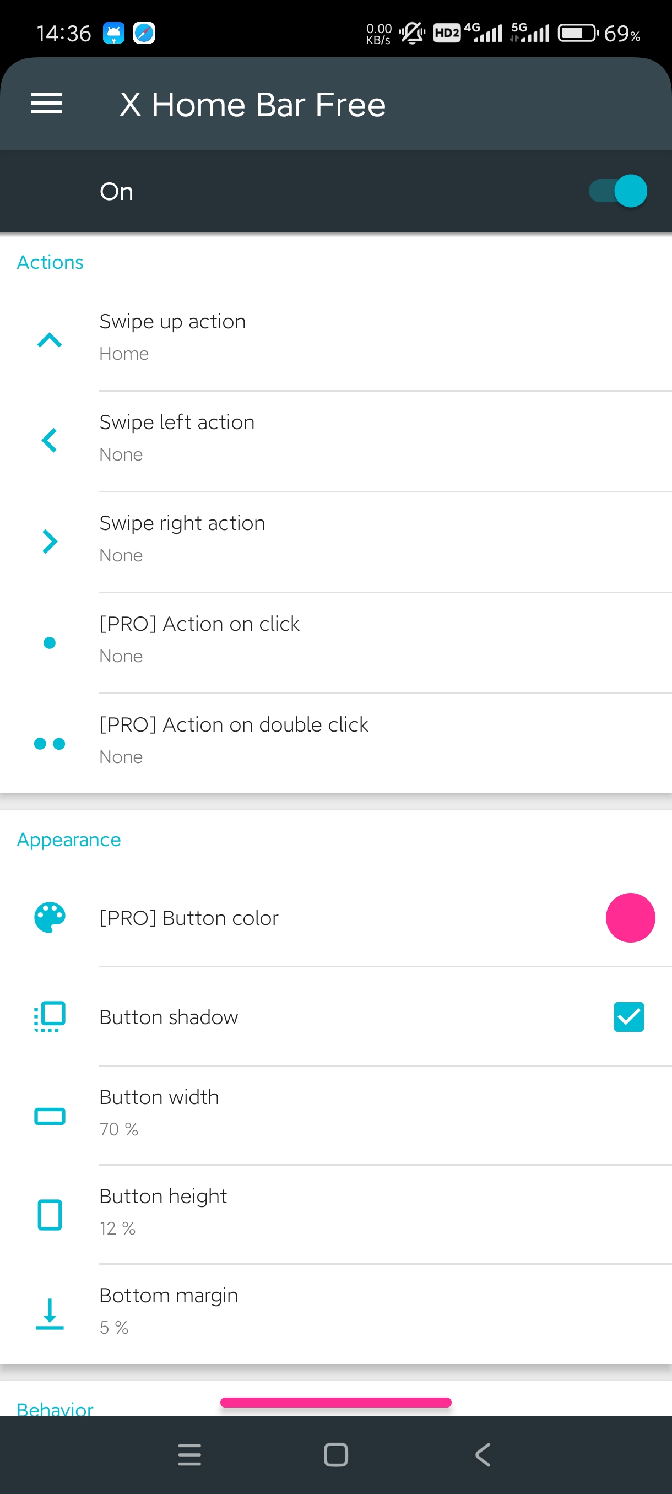
Task: Select PRO Action on click entry
Action: 337,643
